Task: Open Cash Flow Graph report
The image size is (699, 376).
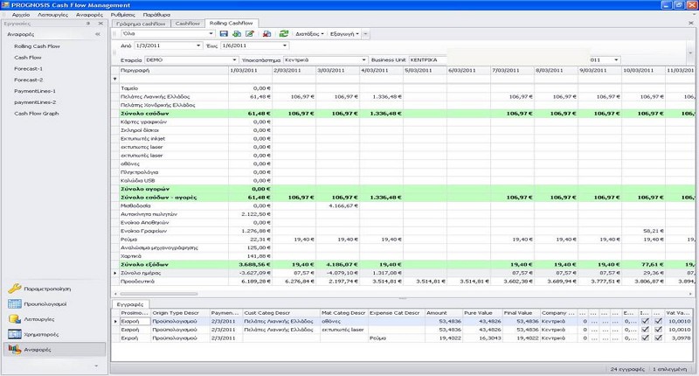Action: [x=37, y=113]
